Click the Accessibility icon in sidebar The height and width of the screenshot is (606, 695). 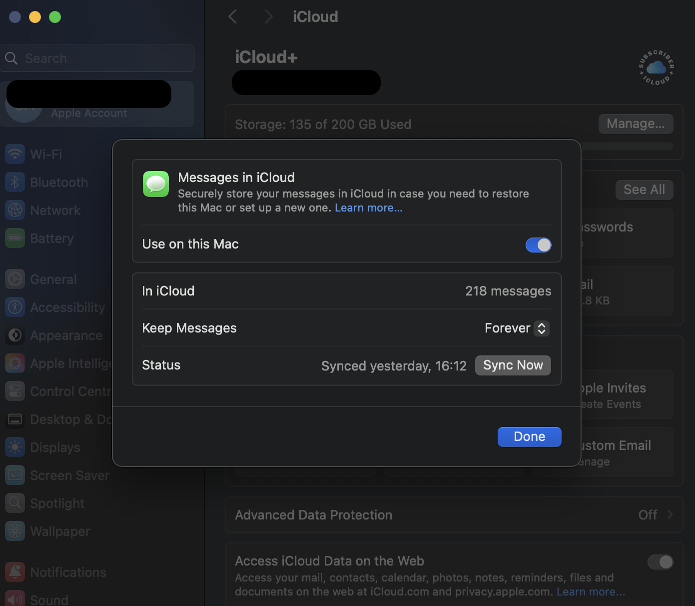click(15, 307)
